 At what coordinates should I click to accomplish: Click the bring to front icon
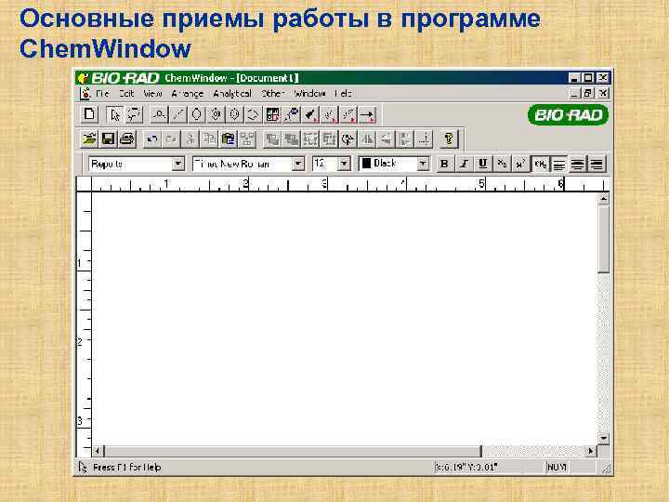[272, 139]
